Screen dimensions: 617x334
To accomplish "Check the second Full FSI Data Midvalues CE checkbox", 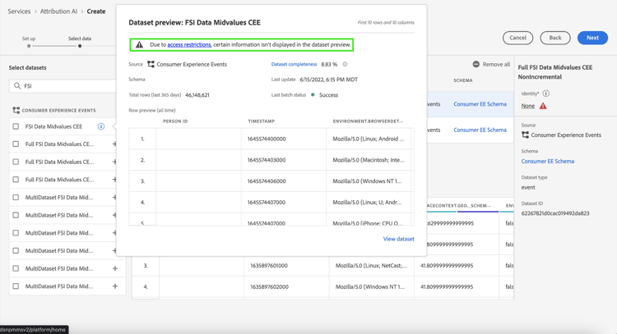I will 16,162.
